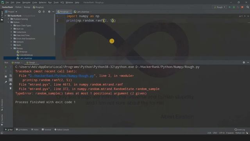Open the Rough run configuration dropdown
The width and height of the screenshot is (250, 141).
[x=220, y=7]
